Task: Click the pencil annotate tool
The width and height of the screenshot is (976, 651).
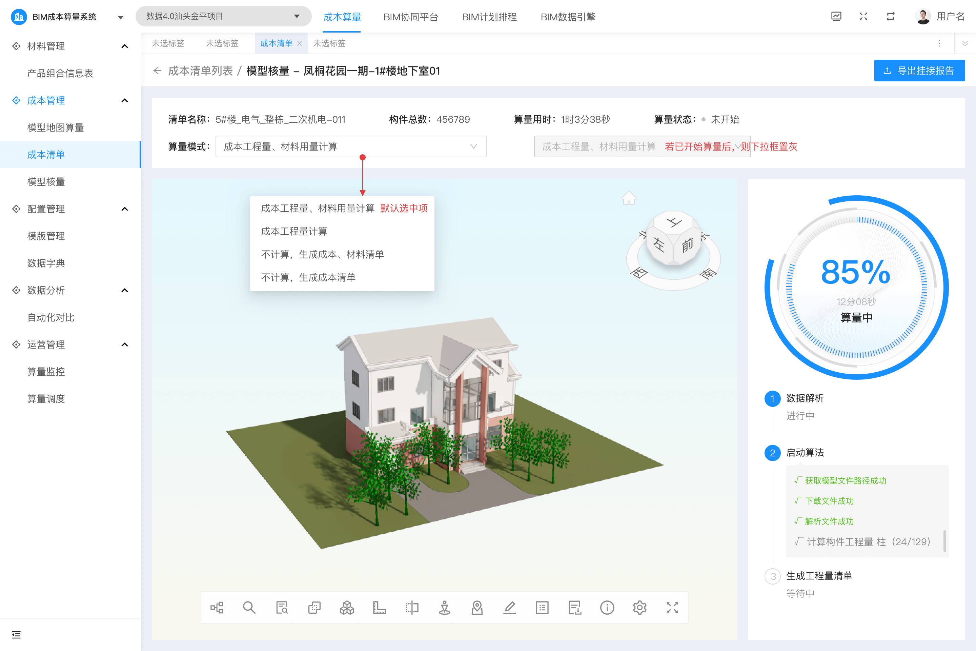Action: coord(510,608)
